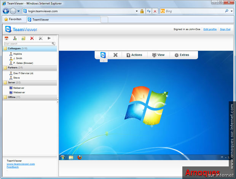Click the Bing search magnifier button
The height and width of the screenshot is (179, 236).
226,11
